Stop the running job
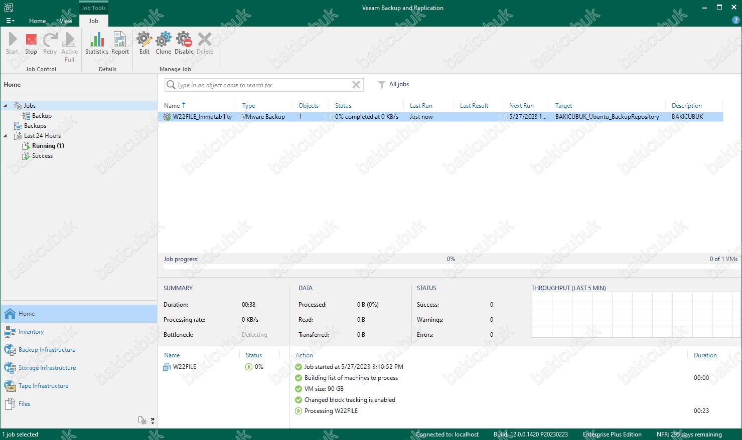Viewport: 742px width, 440px height. (31, 43)
